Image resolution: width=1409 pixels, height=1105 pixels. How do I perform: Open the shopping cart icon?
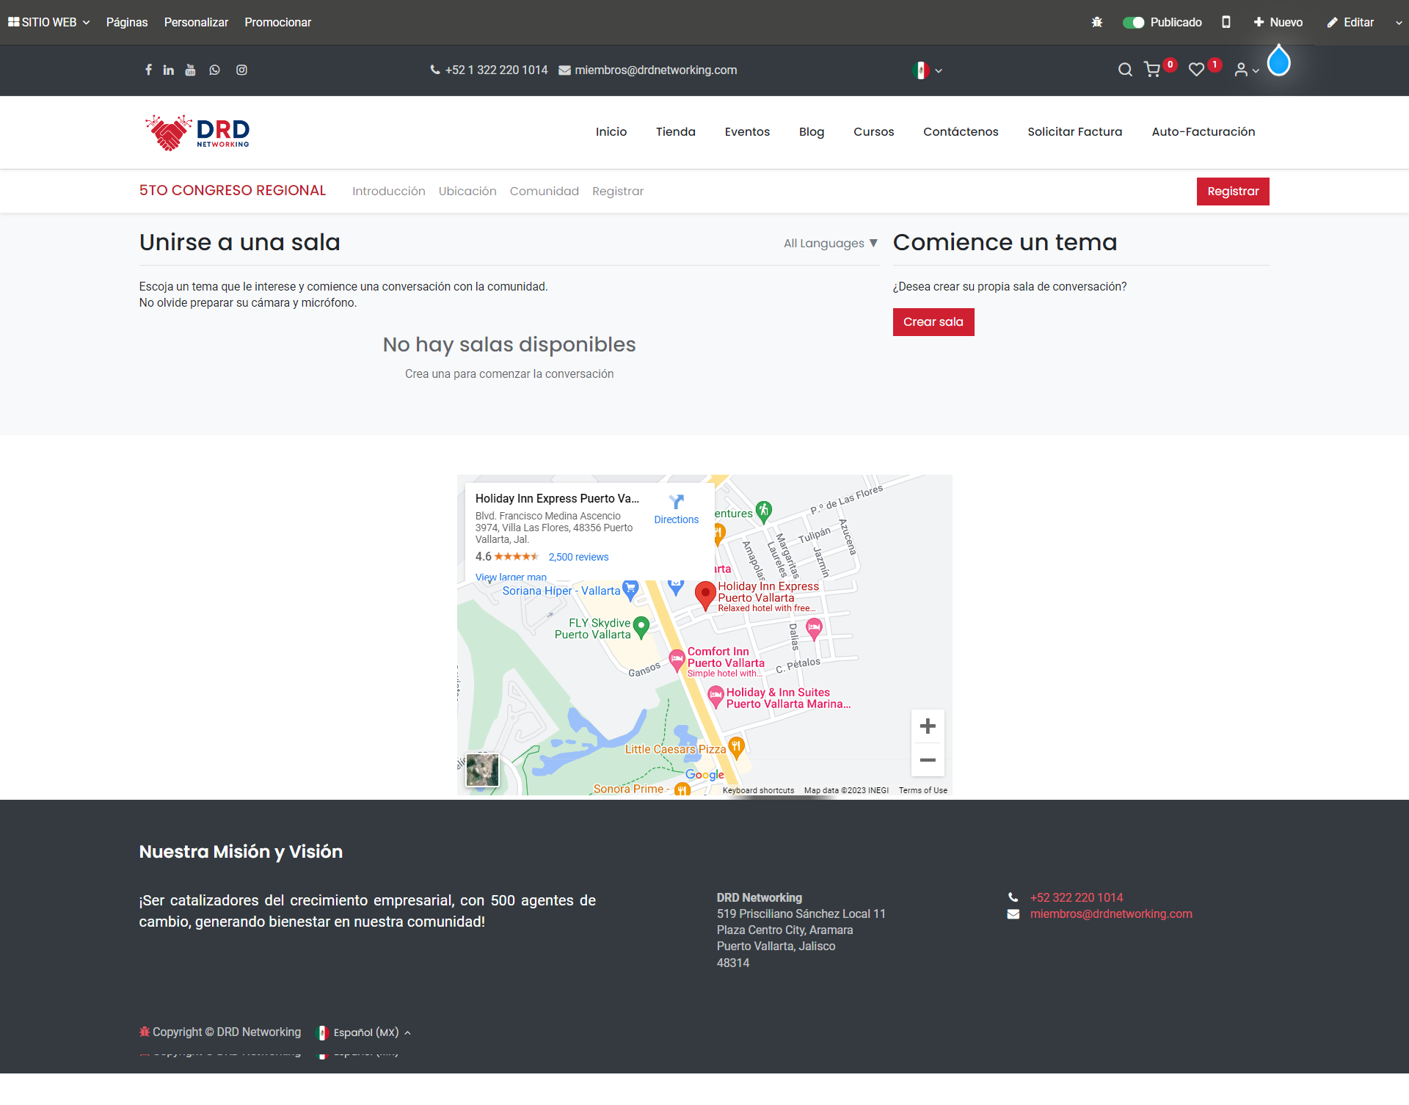point(1152,70)
